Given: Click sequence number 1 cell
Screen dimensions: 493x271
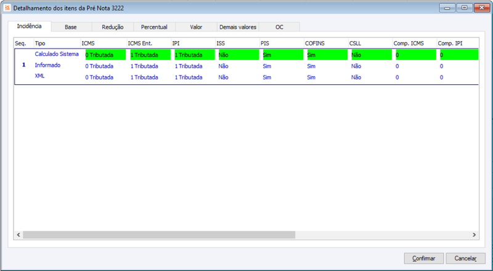Looking at the screenshot, I should [x=24, y=65].
